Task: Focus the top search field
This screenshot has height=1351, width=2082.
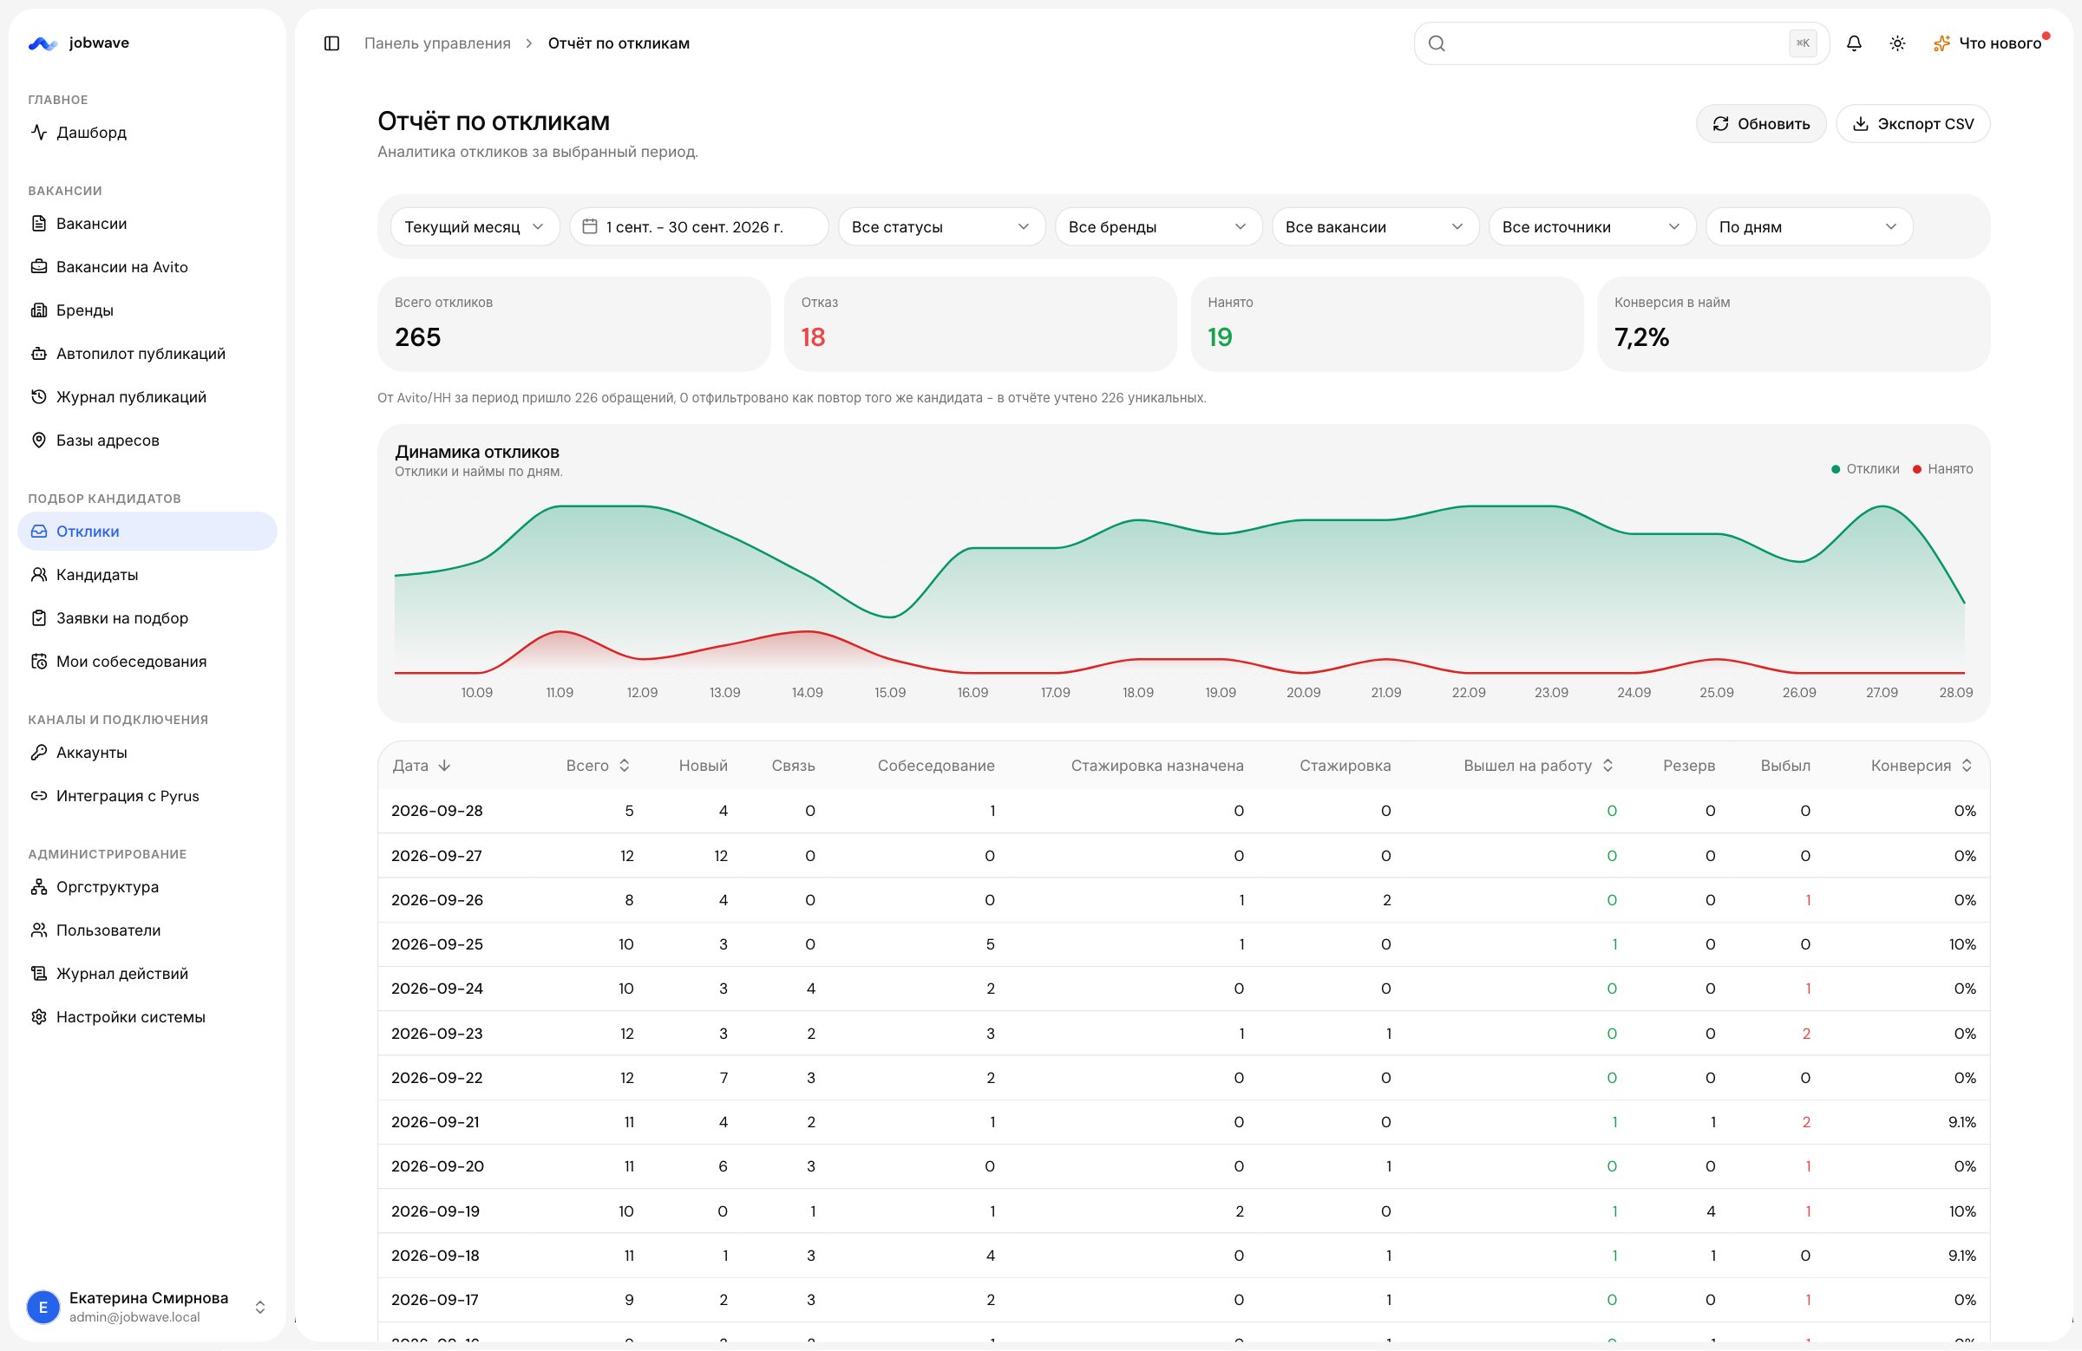Action: (1621, 42)
